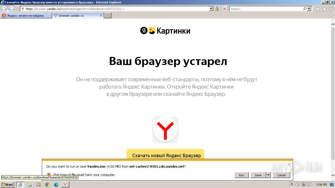Run the Yandex.exe download
The height and width of the screenshot is (188, 335).
(241, 175)
